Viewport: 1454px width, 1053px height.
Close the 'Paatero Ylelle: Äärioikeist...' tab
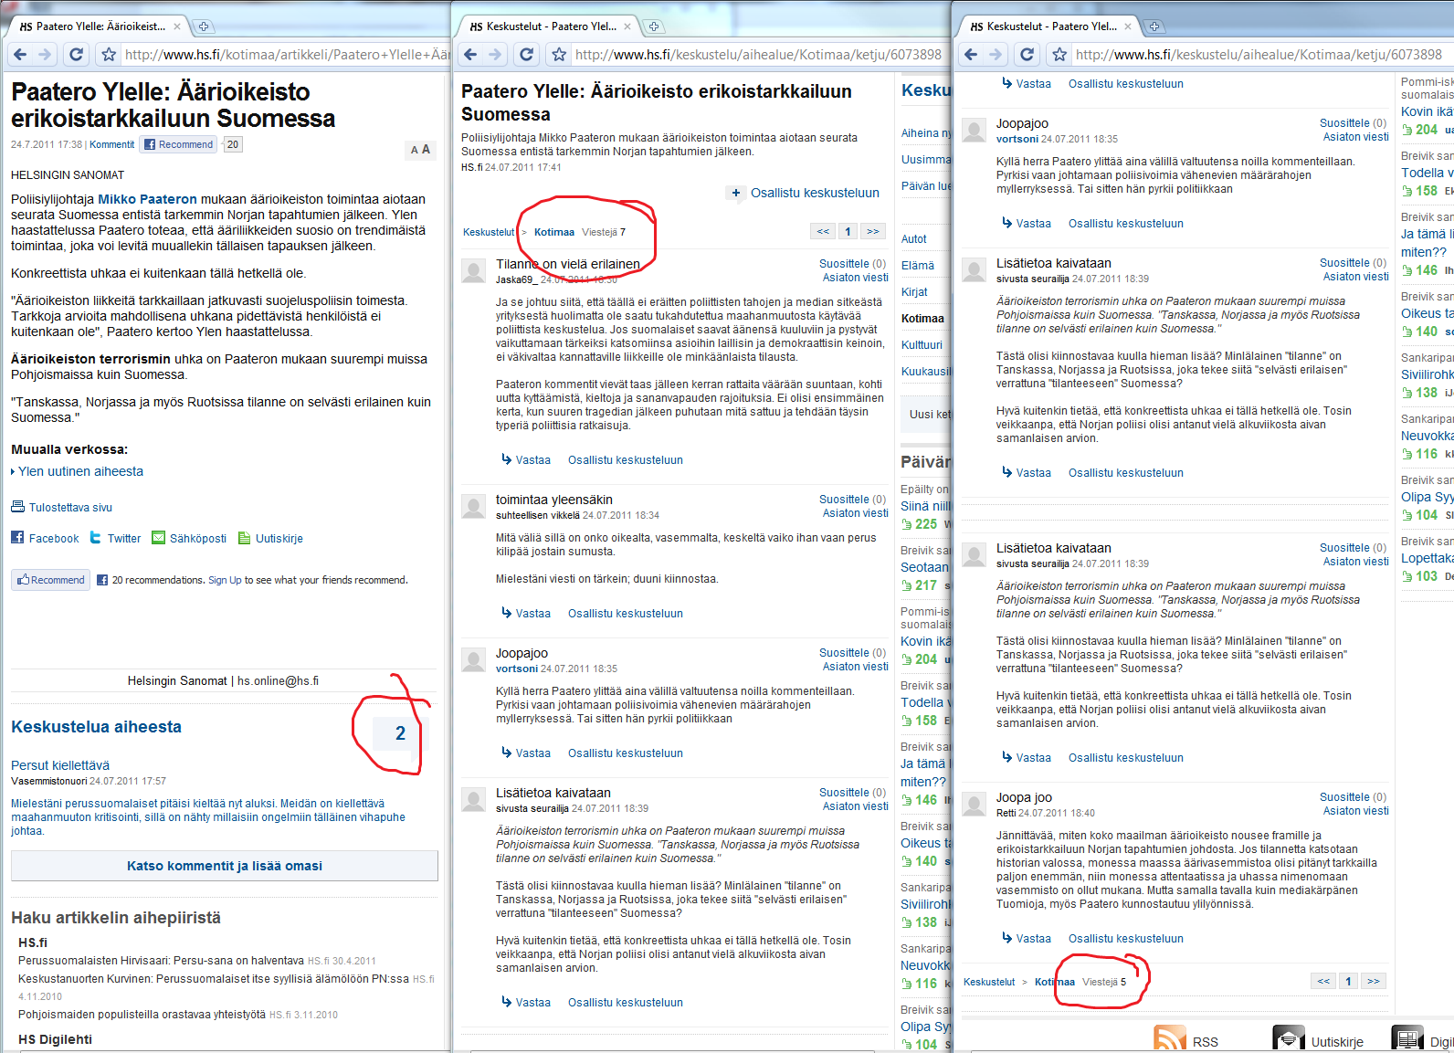tap(177, 26)
